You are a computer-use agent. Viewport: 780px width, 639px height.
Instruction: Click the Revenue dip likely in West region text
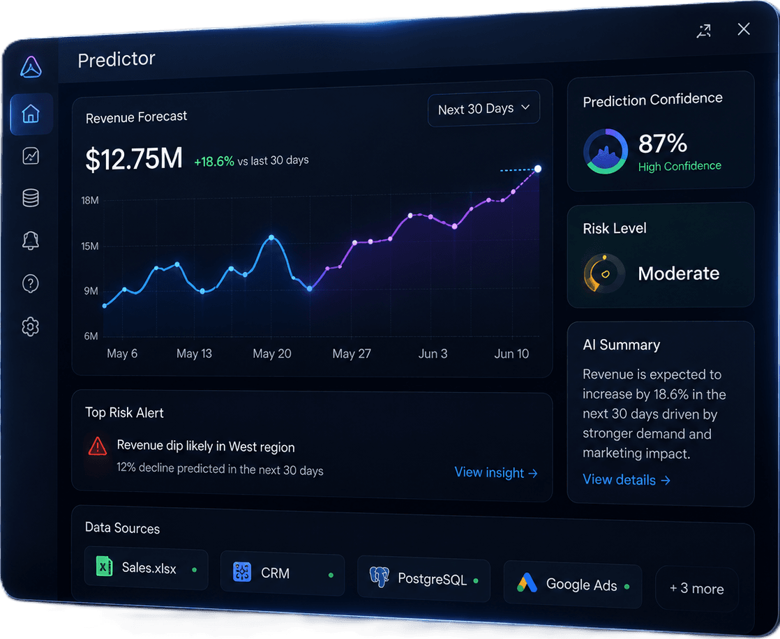205,446
